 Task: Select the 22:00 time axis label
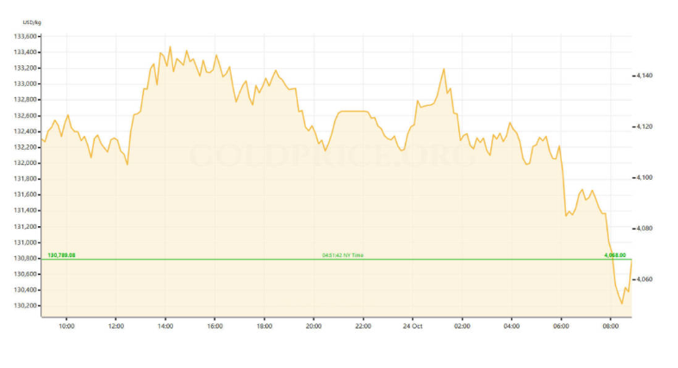(364, 326)
